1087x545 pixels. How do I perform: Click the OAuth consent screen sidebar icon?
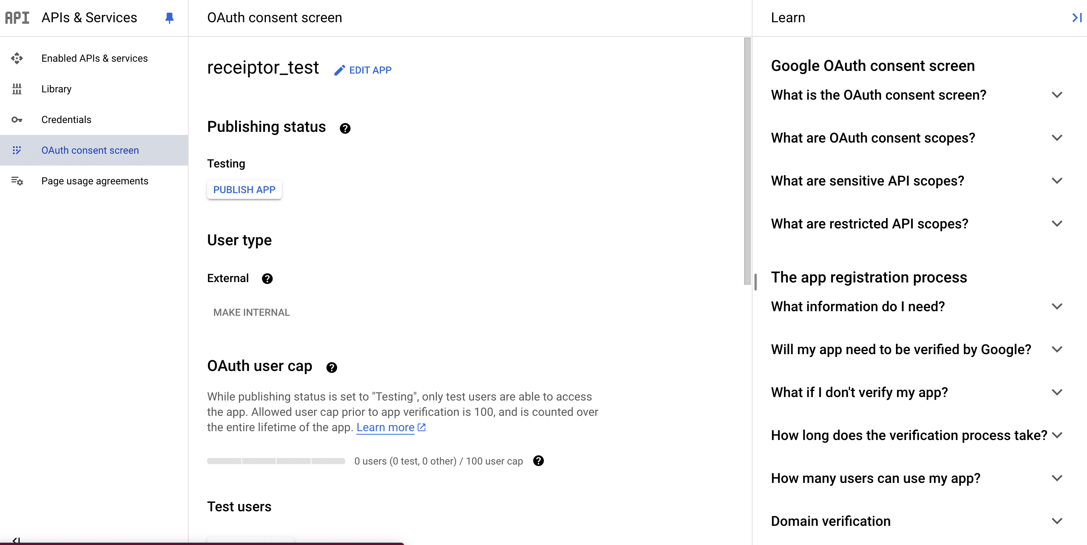[17, 151]
